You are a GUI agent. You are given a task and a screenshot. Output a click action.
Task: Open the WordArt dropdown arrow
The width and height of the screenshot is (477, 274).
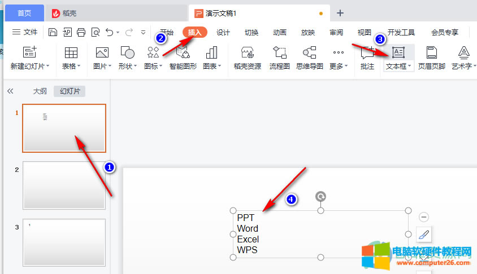point(474,67)
